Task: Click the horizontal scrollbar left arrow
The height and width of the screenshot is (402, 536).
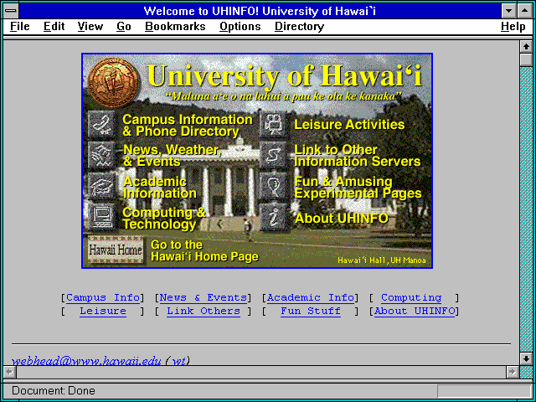Action: [x=9, y=372]
